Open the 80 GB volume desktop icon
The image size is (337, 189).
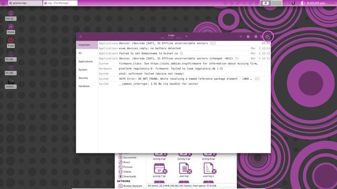[x=11, y=57]
